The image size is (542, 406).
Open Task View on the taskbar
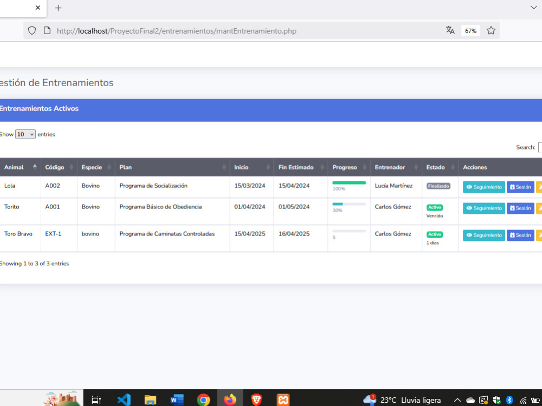[x=96, y=400]
